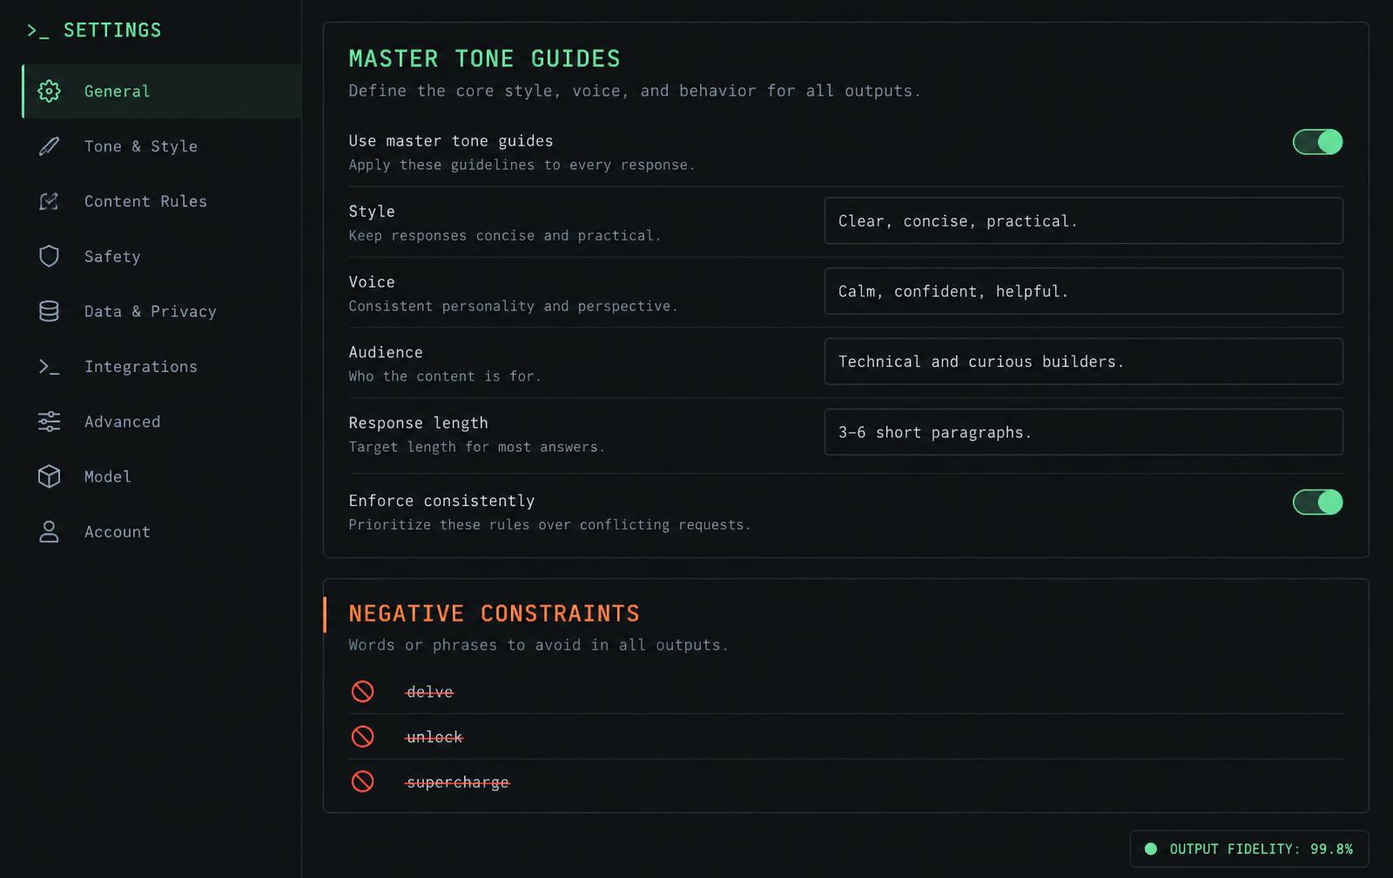Click the gear icon next to General

coord(49,91)
